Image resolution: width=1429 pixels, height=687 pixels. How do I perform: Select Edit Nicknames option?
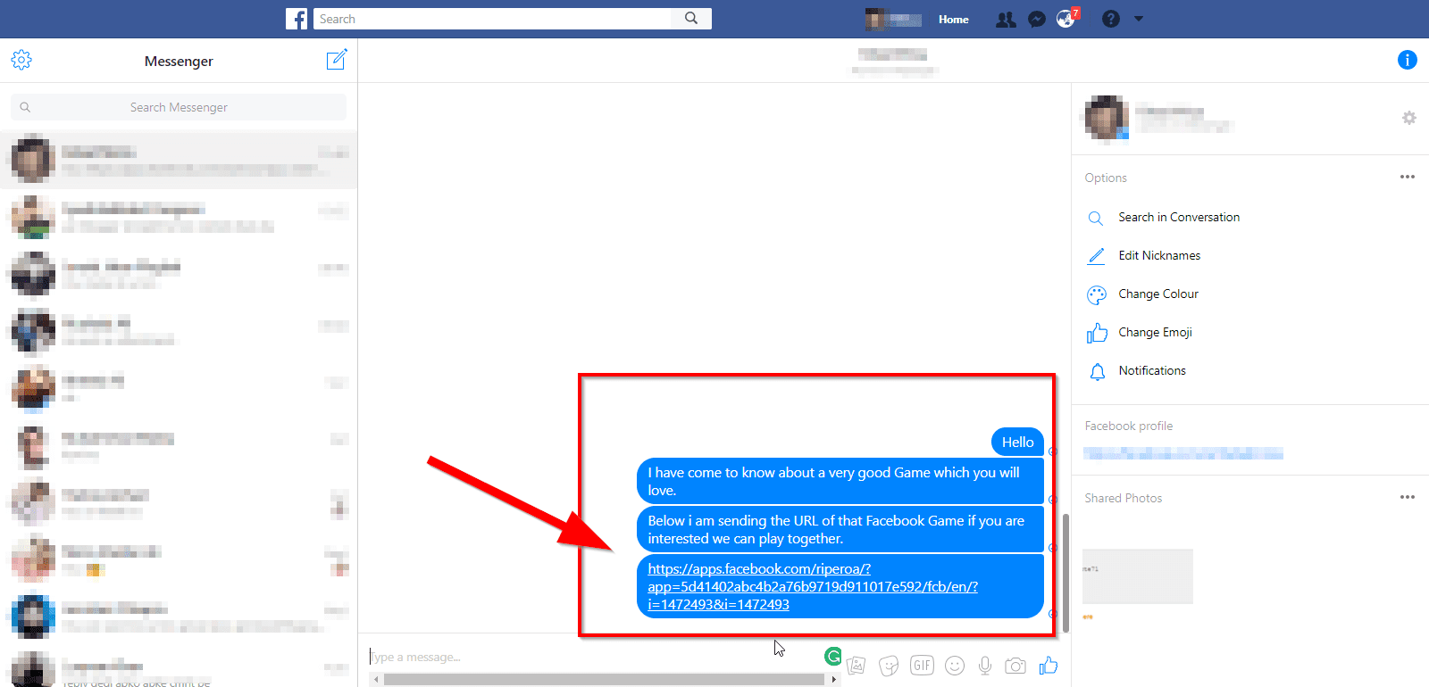point(1159,255)
